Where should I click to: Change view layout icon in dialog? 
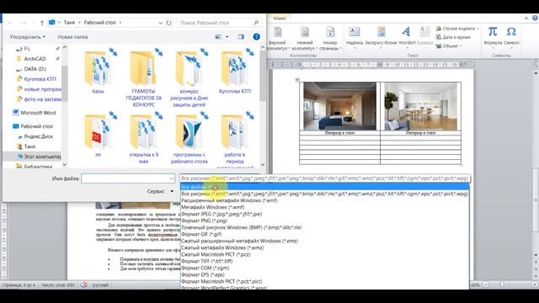click(218, 37)
